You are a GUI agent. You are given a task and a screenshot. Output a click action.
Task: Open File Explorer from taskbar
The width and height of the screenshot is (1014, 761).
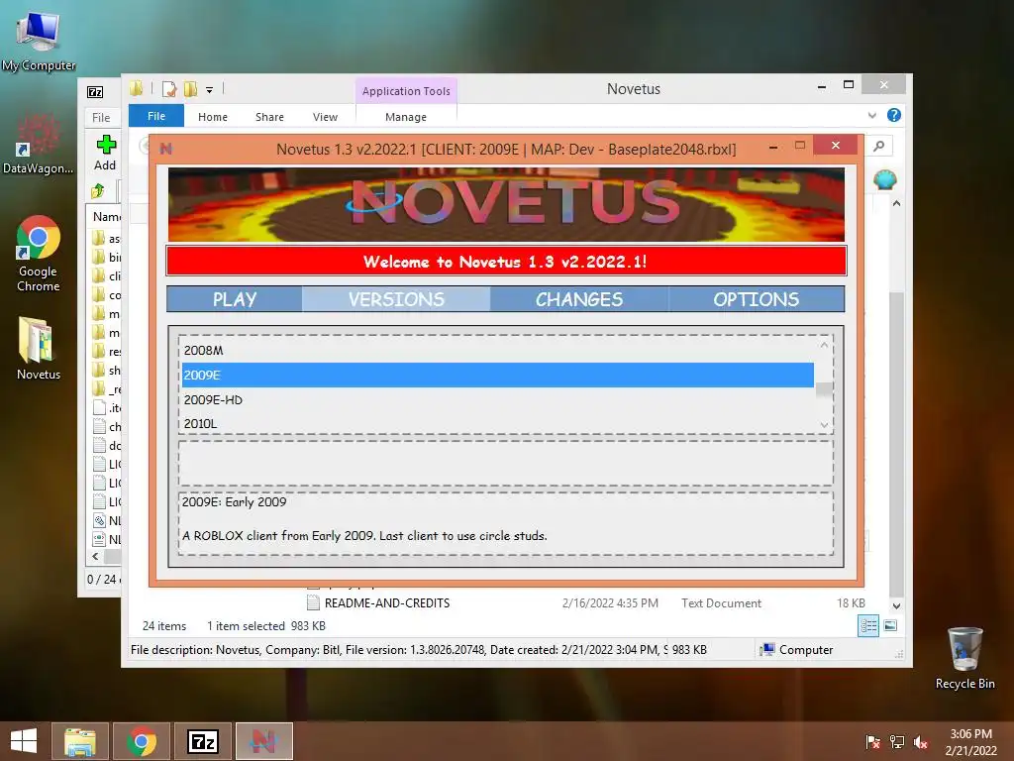80,741
